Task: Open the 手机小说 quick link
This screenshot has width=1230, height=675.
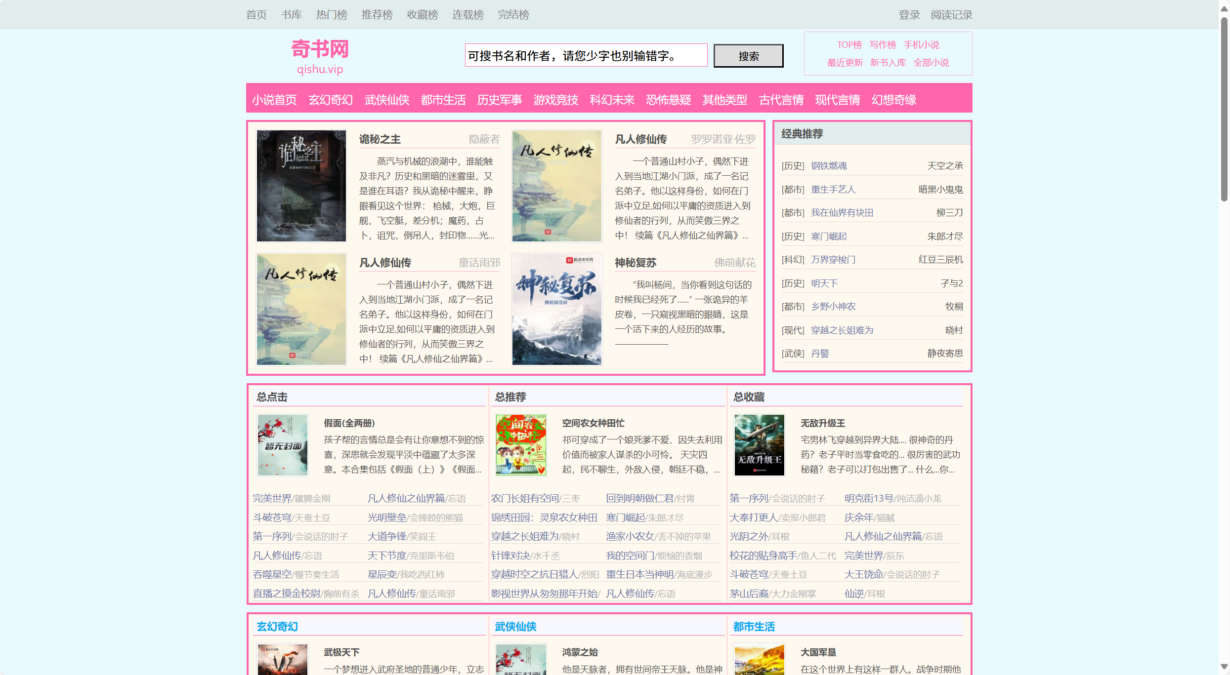Action: 921,45
